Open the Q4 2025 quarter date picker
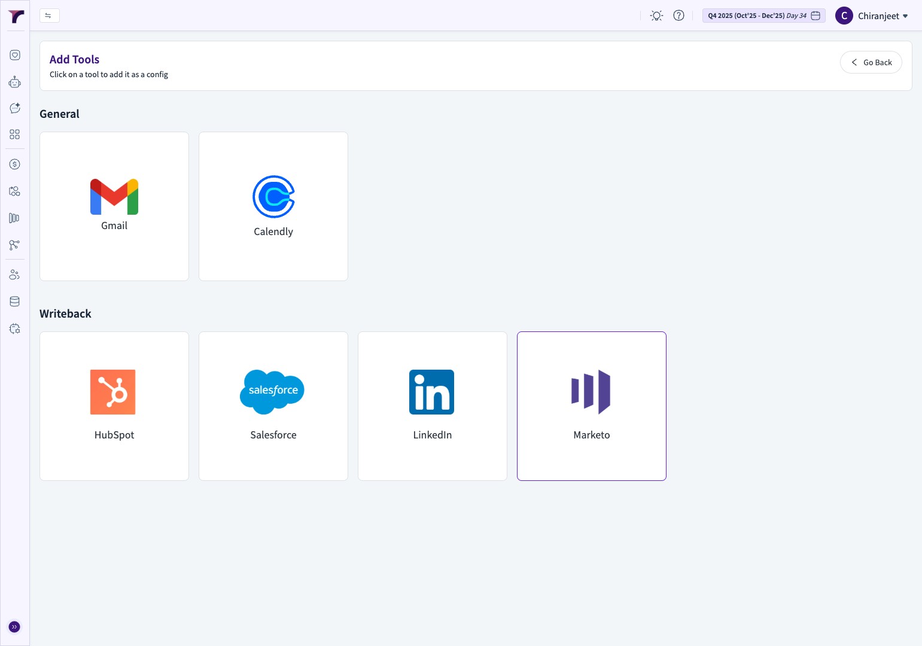This screenshot has height=646, width=922. tap(764, 16)
